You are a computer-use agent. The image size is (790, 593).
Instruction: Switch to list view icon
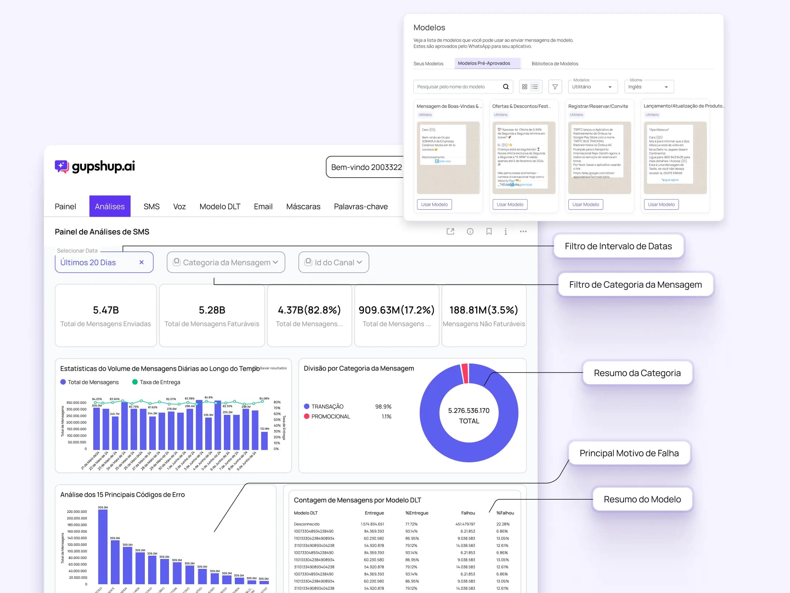tap(535, 87)
